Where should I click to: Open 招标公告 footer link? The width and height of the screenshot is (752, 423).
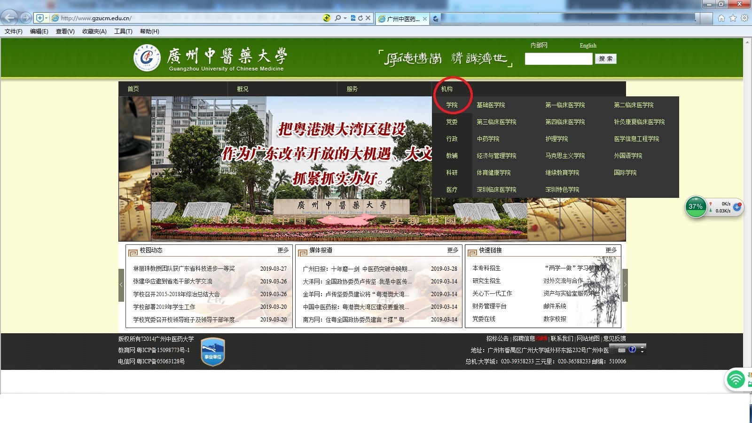pos(497,338)
